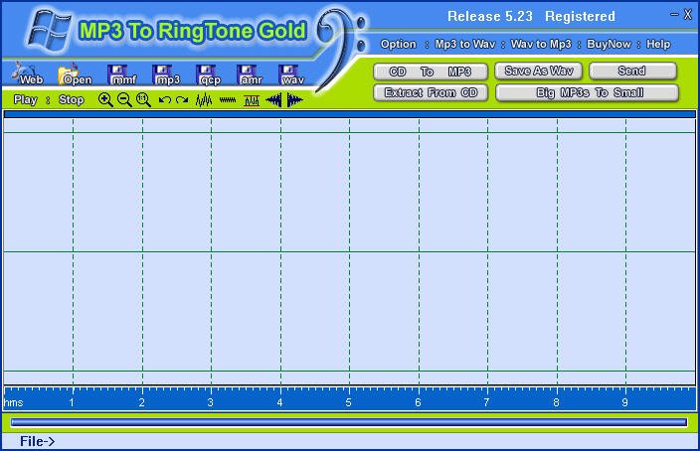Undo the last edit
Image resolution: width=700 pixels, height=451 pixels.
point(164,100)
